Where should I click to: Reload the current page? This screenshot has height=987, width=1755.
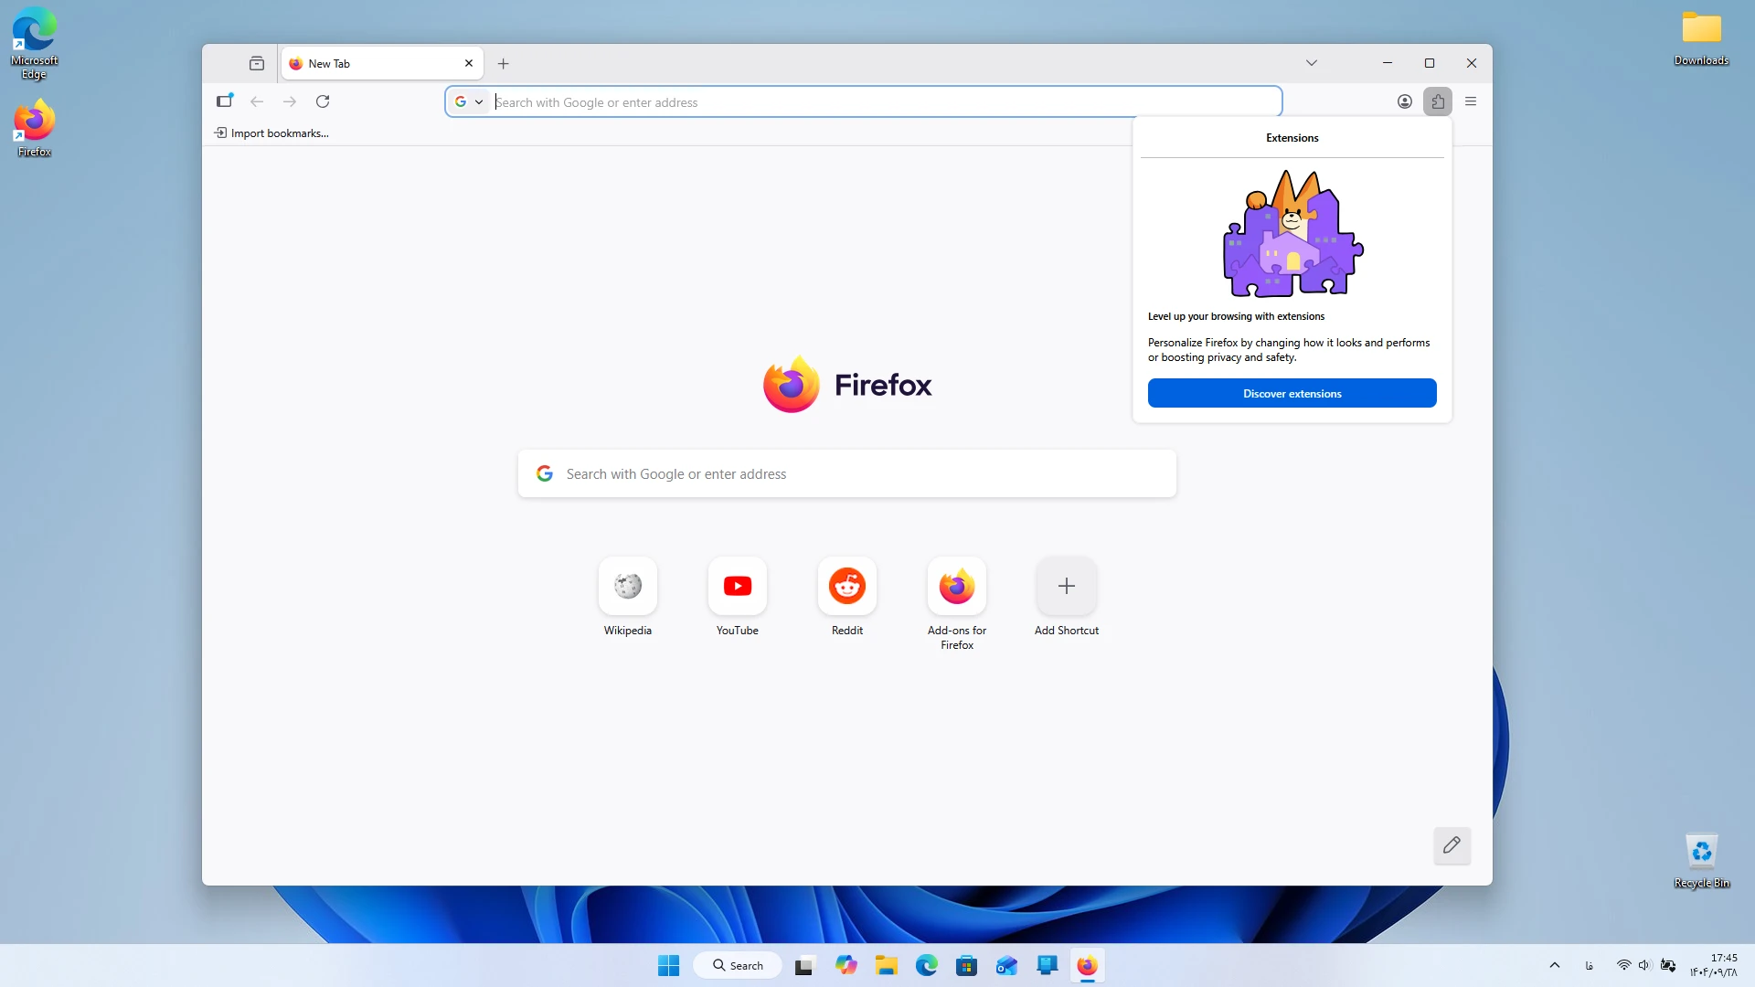pos(323,101)
